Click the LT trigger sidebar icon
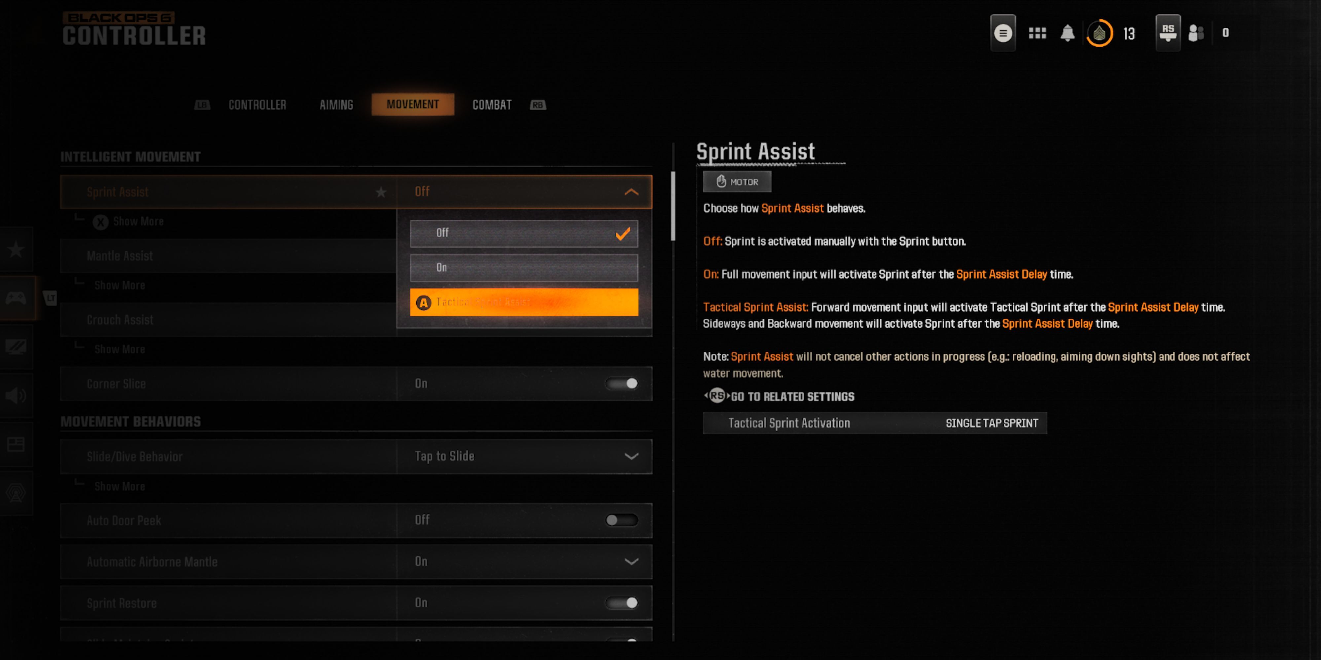This screenshot has height=660, width=1321. coord(50,298)
